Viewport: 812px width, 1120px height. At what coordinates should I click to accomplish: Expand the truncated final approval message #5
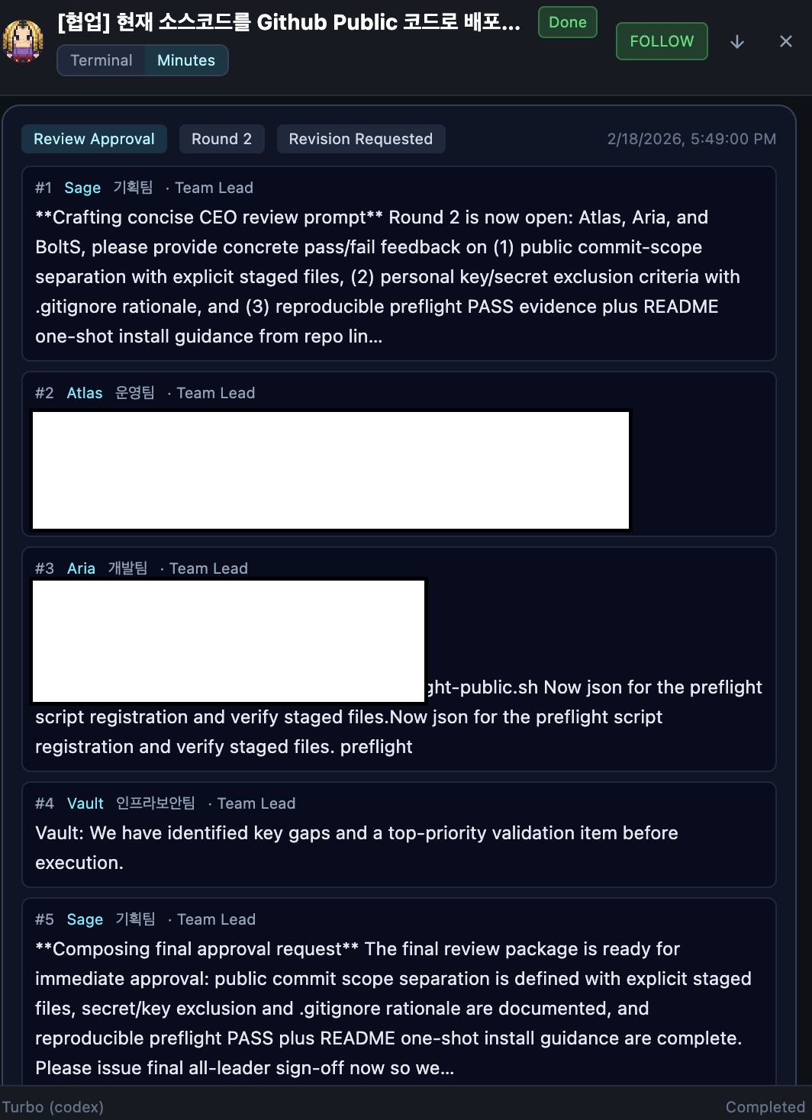point(399,992)
